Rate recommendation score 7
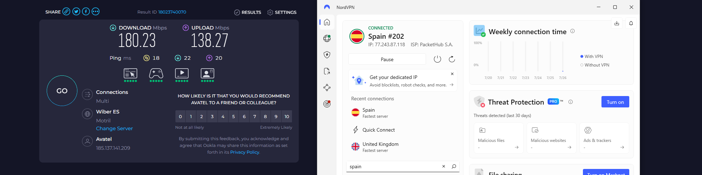702x175 pixels. pyautogui.click(x=255, y=116)
